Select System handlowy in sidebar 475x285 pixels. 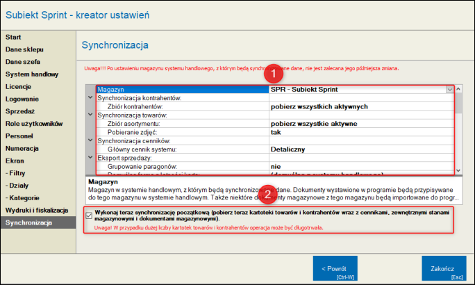[x=32, y=74]
